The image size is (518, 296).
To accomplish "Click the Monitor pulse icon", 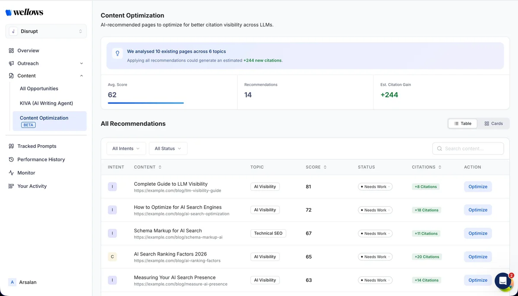I will click(x=11, y=173).
